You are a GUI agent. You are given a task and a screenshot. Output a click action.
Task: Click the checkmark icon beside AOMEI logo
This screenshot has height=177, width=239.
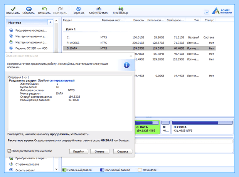206,12
